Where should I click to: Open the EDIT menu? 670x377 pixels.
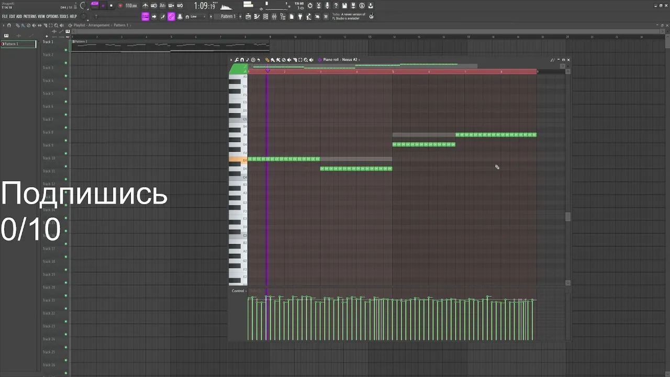click(x=12, y=16)
